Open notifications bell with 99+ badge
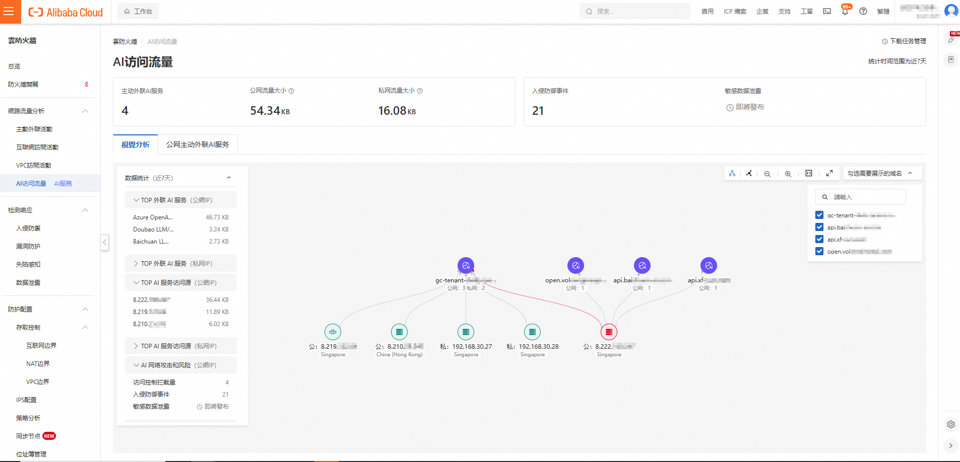This screenshot has height=462, width=960. (x=845, y=11)
